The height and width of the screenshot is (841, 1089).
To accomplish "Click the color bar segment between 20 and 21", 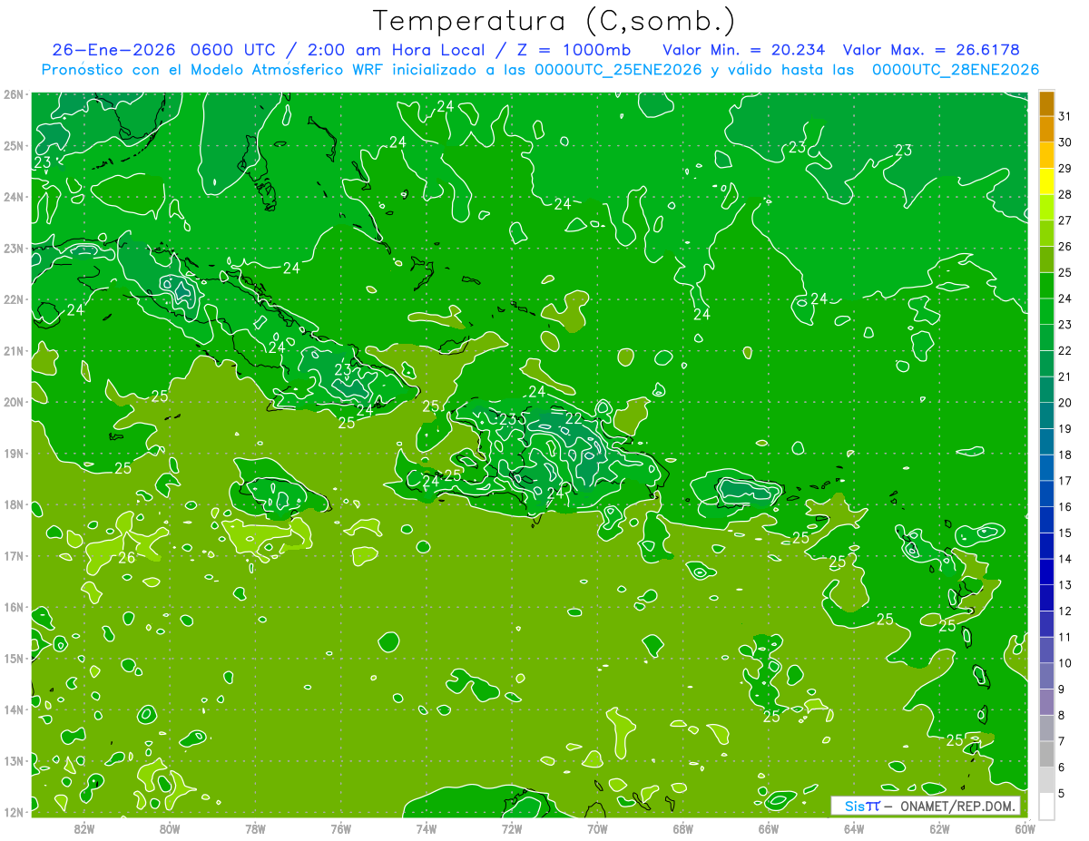I will click(1046, 390).
